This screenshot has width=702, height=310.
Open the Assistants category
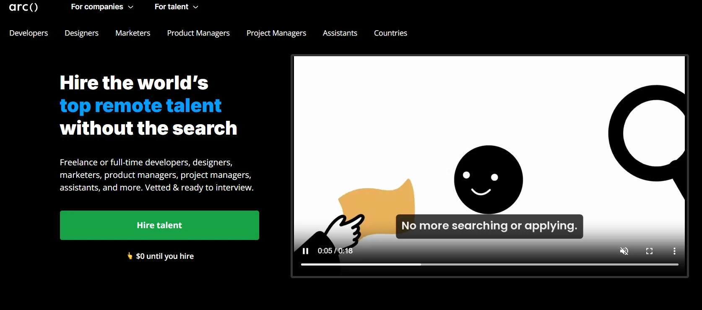tap(340, 33)
